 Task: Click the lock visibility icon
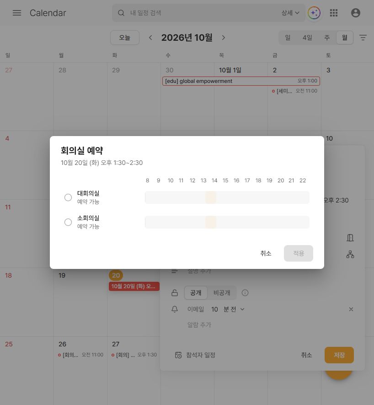(x=175, y=293)
